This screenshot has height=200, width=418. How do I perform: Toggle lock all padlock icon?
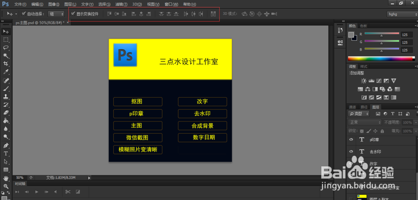382,131
